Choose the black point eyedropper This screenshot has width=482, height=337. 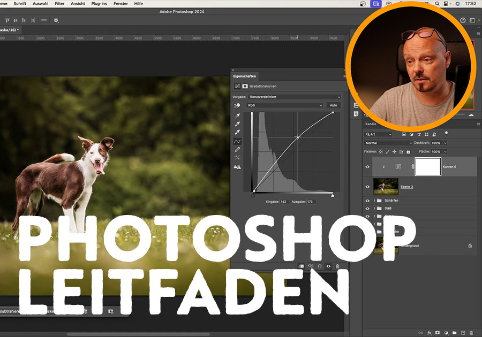pyautogui.click(x=237, y=116)
